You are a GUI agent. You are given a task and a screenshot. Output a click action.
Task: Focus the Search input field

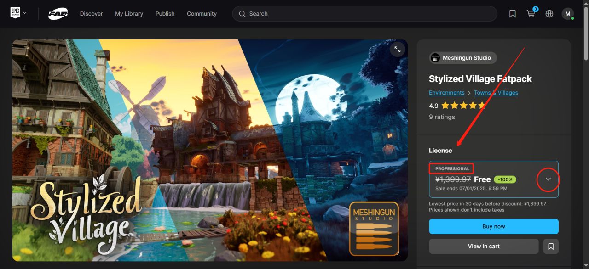364,14
